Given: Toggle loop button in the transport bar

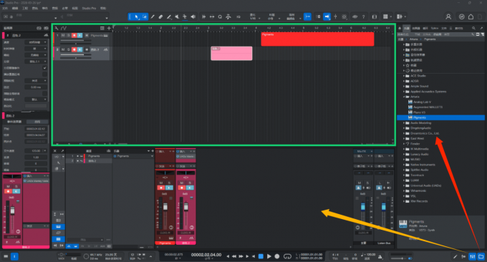Looking at the screenshot, I should [x=288, y=256].
